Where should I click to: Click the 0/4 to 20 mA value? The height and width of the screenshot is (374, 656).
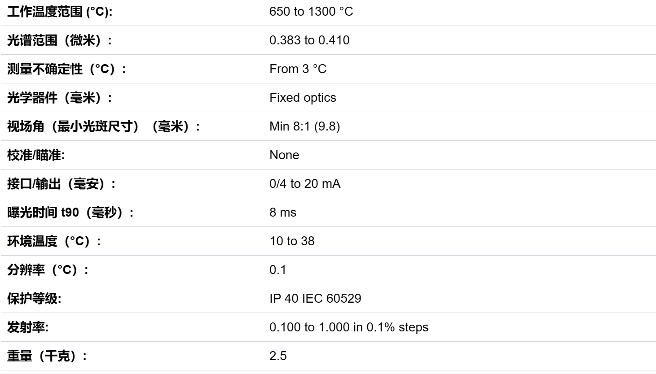click(305, 184)
